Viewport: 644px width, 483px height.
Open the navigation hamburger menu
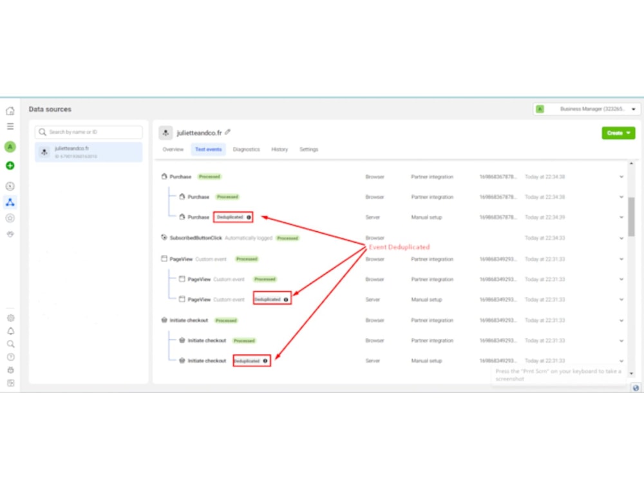pyautogui.click(x=10, y=126)
